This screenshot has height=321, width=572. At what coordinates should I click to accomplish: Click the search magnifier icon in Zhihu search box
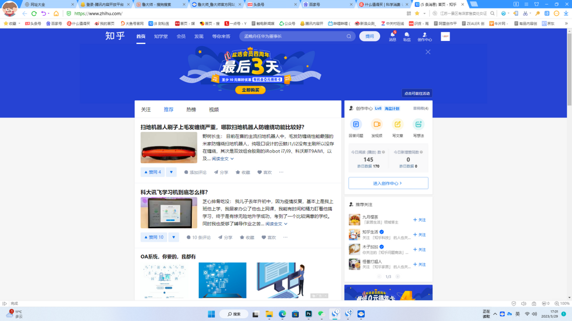point(349,36)
